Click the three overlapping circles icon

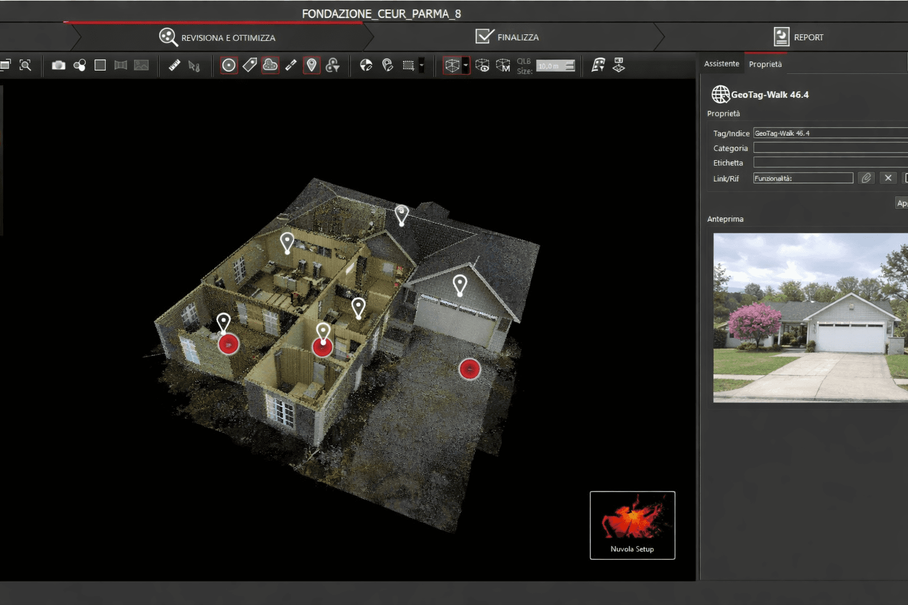(79, 65)
